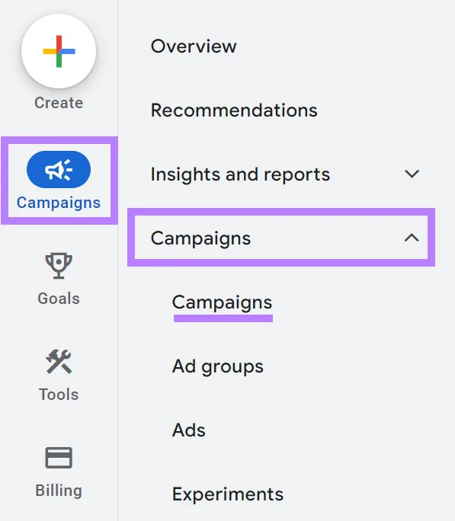
Task: Click the colorful plus Create button
Action: tap(59, 51)
